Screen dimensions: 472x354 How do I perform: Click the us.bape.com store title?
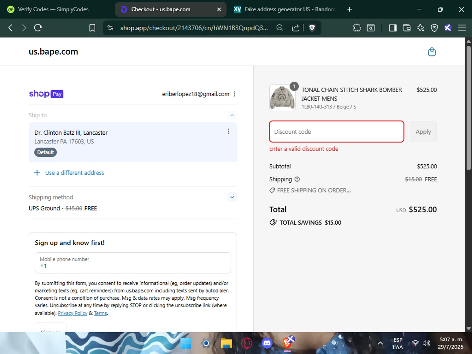(53, 52)
